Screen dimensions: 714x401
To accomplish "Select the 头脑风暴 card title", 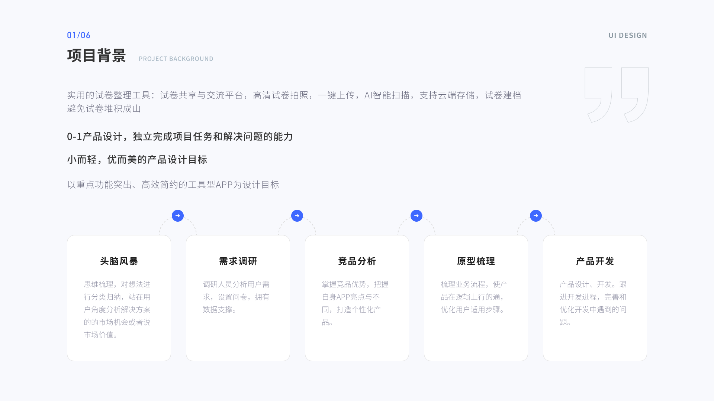I will 119,261.
